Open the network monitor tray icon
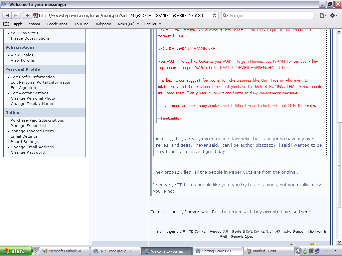342x256 pixels. (317, 251)
